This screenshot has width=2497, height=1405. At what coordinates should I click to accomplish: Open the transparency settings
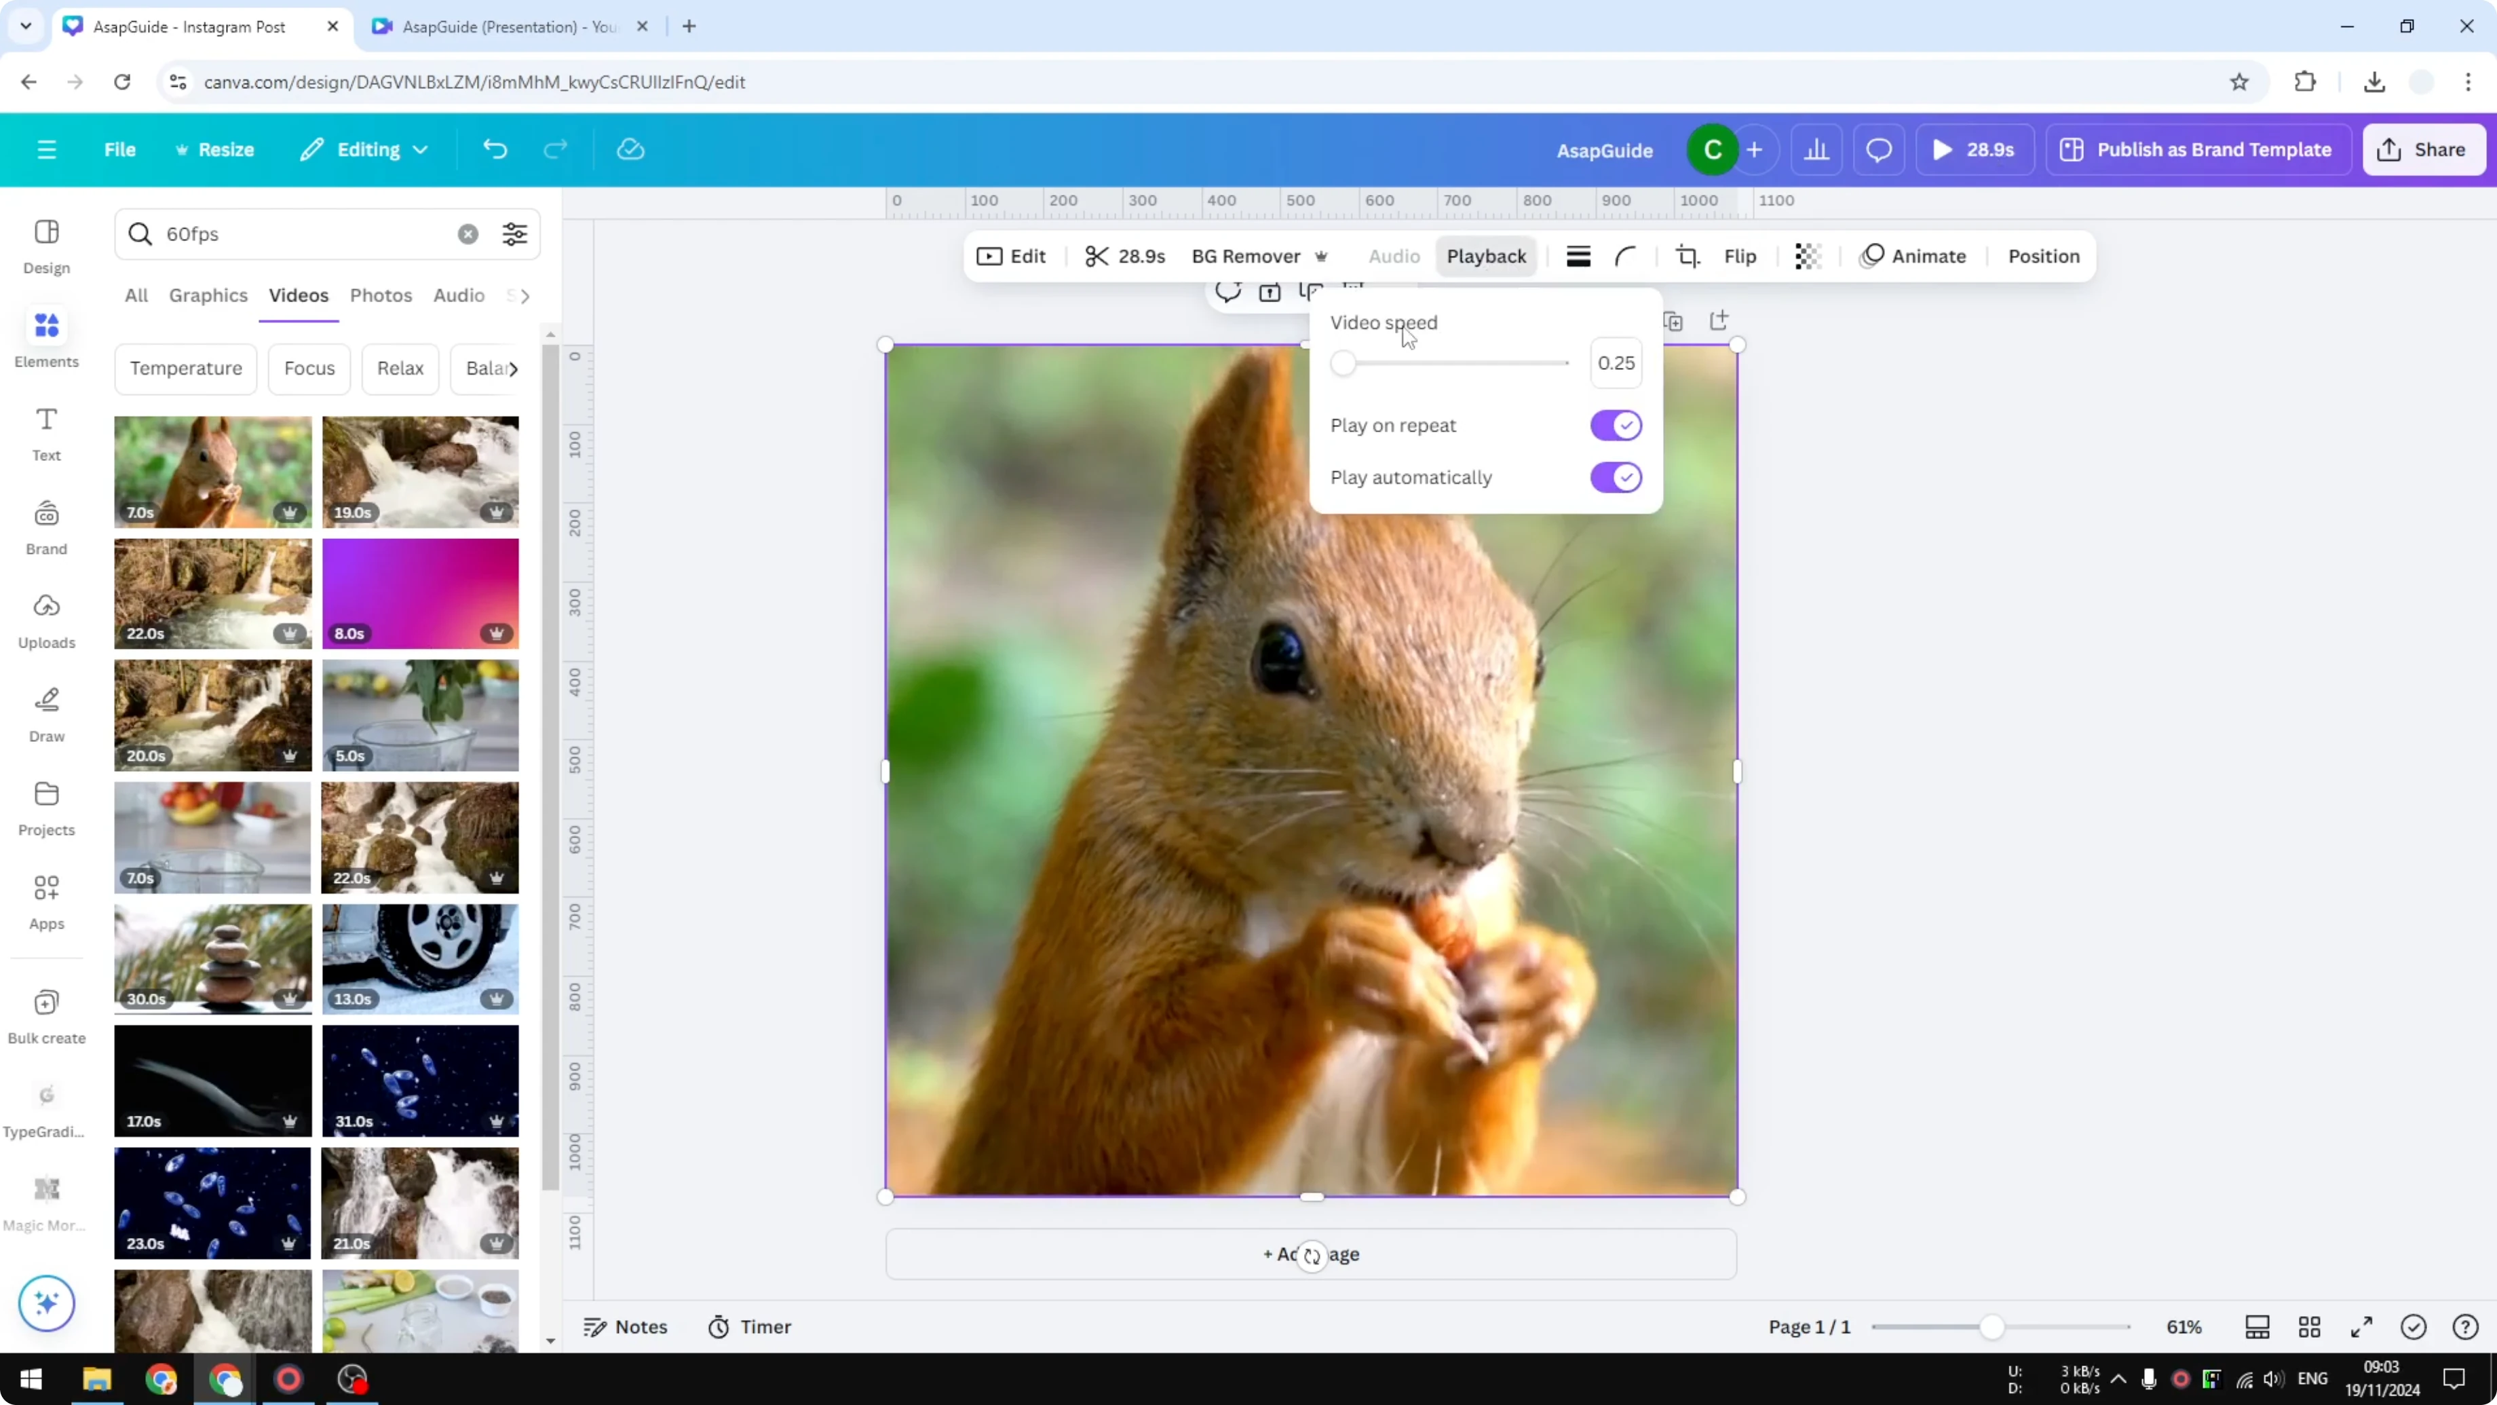pos(1807,256)
